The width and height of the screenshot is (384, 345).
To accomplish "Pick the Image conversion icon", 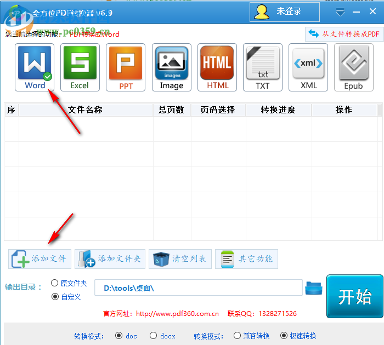I will [x=171, y=67].
